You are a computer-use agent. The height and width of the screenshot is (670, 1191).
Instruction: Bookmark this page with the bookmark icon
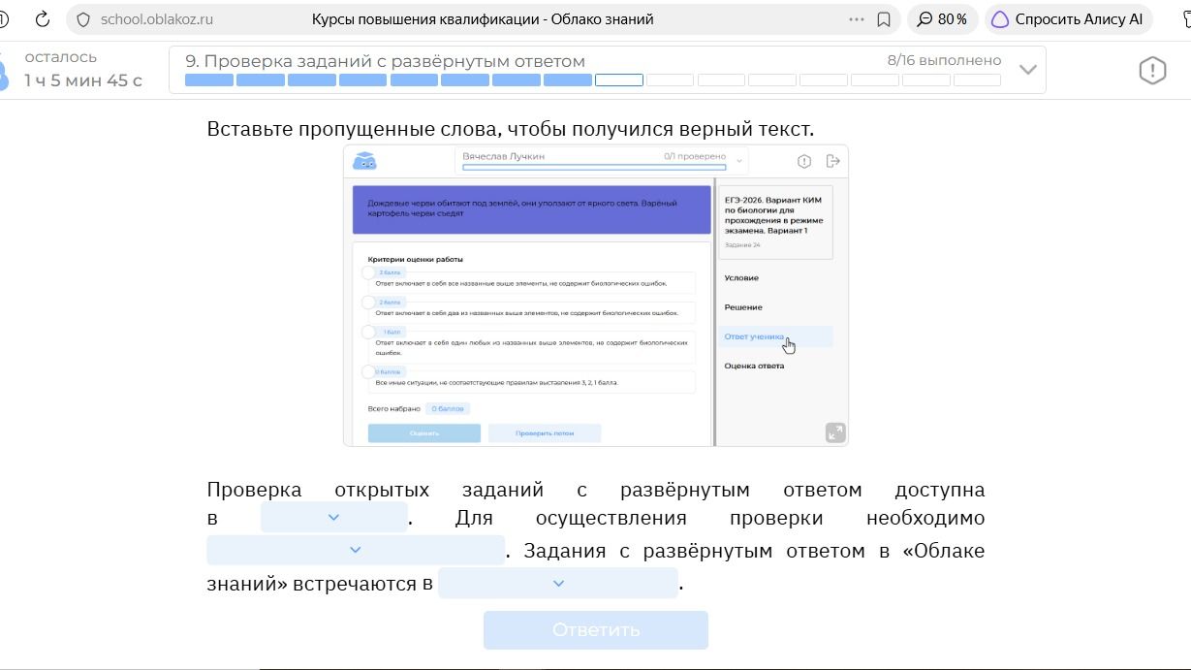tap(884, 19)
